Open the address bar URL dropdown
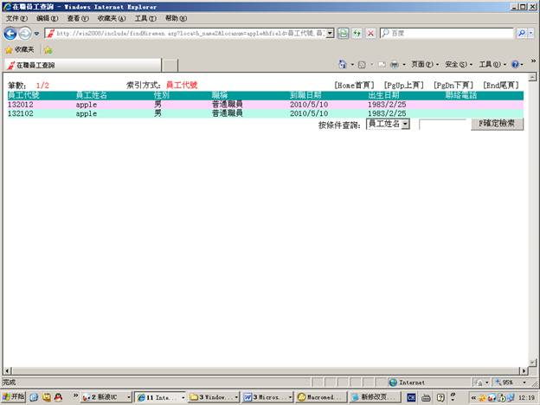The width and height of the screenshot is (540, 405). coord(330,33)
